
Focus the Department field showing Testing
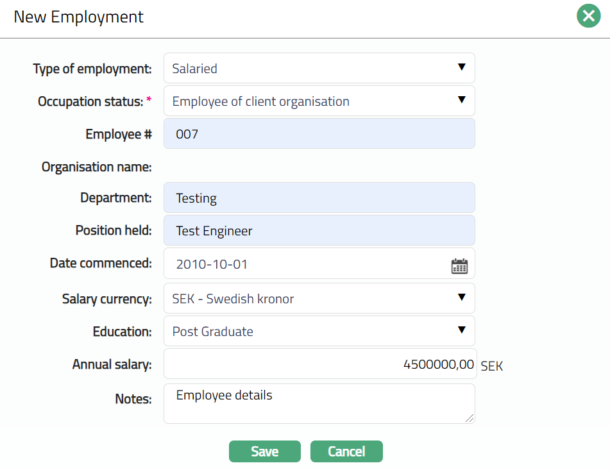pyautogui.click(x=319, y=197)
